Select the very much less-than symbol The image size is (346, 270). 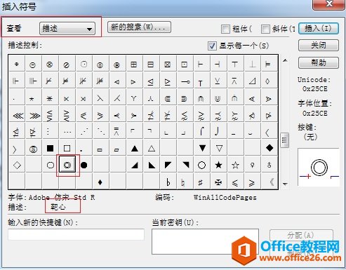tap(18, 116)
